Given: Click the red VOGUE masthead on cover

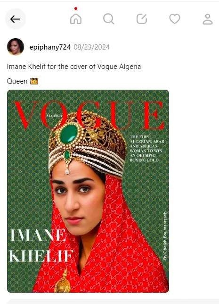Looking at the screenshot, I should (89, 115).
